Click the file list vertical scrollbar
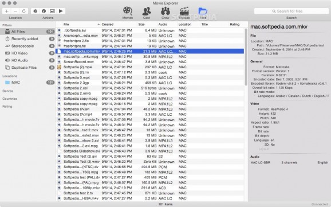This screenshot has width=331, height=207. click(x=246, y=57)
